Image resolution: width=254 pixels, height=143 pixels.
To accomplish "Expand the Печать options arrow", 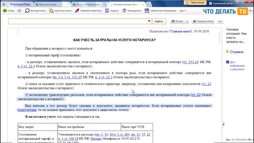I will 187,21.
